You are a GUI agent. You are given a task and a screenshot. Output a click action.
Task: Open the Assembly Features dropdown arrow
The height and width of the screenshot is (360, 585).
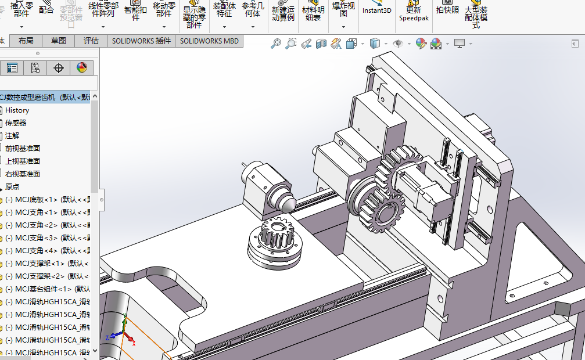click(x=224, y=27)
